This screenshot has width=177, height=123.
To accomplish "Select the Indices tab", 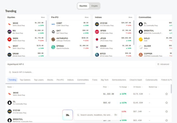I will pos(71,80).
